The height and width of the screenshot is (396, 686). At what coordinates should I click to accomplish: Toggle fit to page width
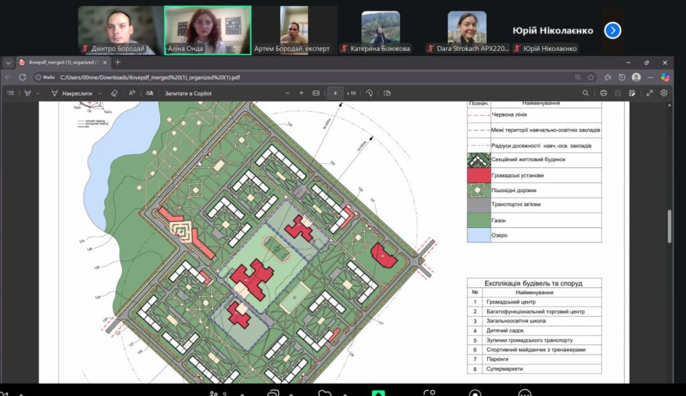click(x=316, y=93)
